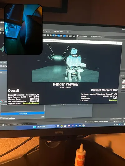The image size is (125, 166).
Task: Click the Undo button for last commit
Action: point(42,116)
